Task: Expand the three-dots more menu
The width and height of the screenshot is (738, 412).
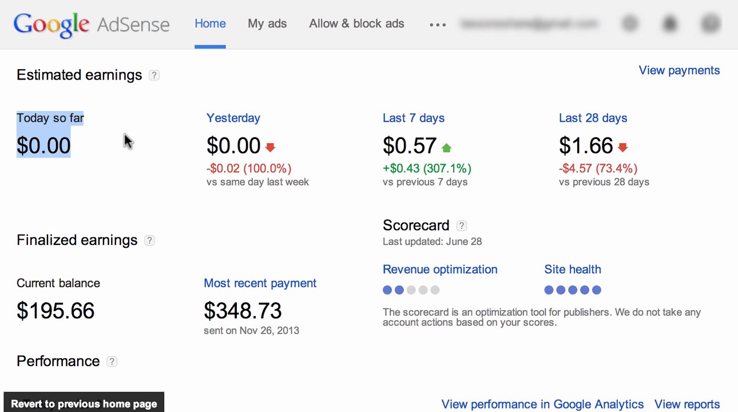Action: pyautogui.click(x=438, y=25)
